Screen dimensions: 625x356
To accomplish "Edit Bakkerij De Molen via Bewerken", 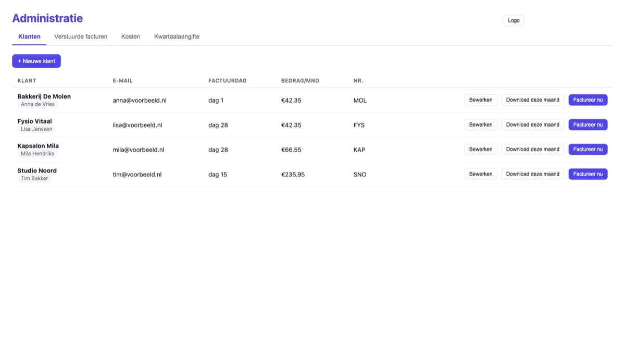I will (481, 100).
